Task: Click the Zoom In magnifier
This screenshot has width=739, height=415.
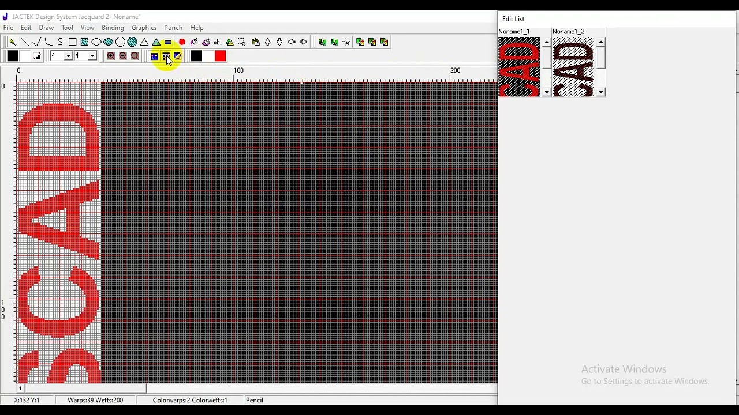Action: point(111,56)
